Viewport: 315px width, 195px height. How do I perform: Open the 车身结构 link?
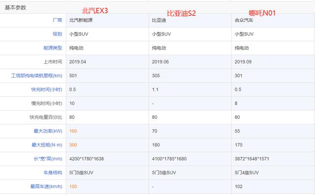click(x=53, y=172)
